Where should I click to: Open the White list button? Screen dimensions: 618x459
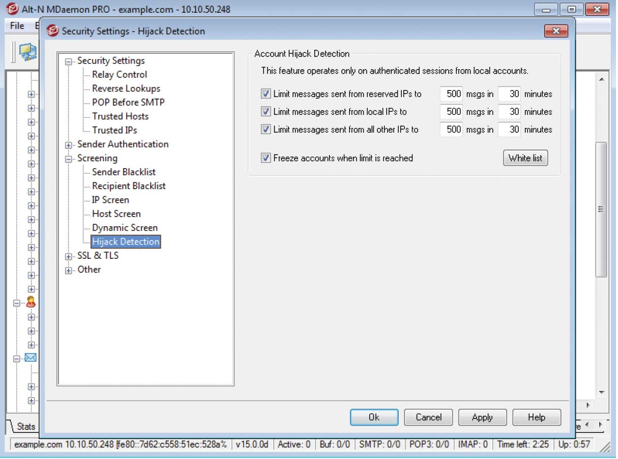pyautogui.click(x=525, y=158)
